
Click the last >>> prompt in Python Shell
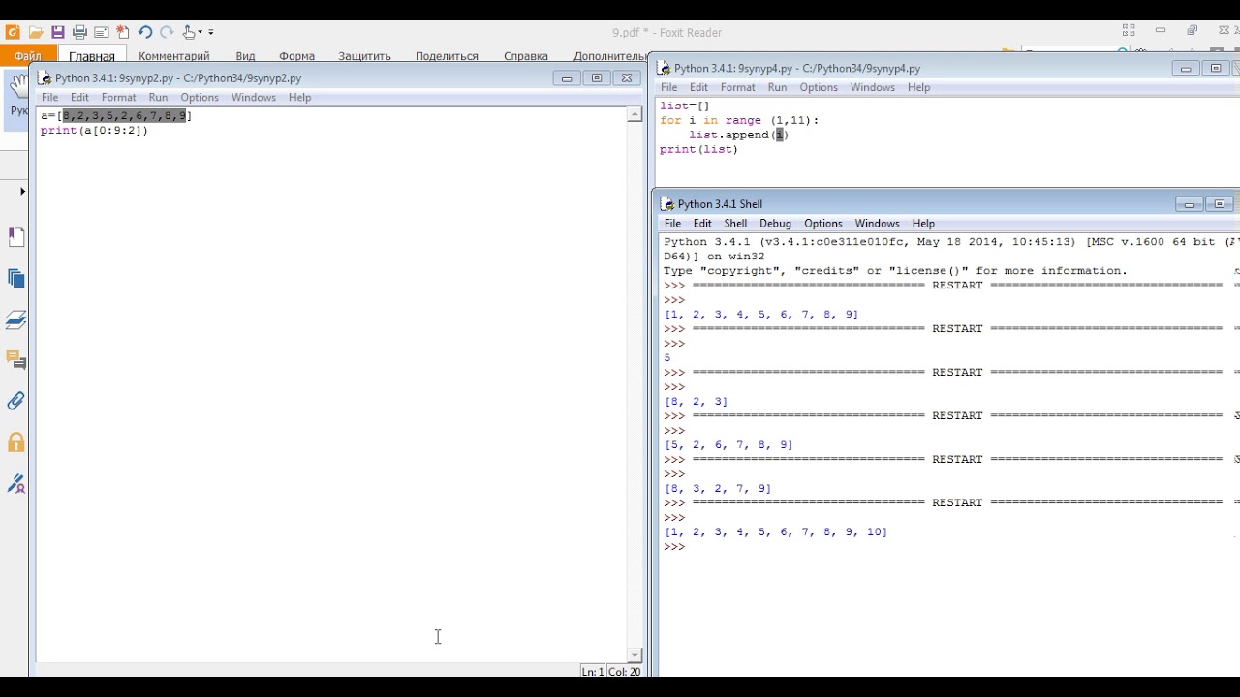click(674, 547)
